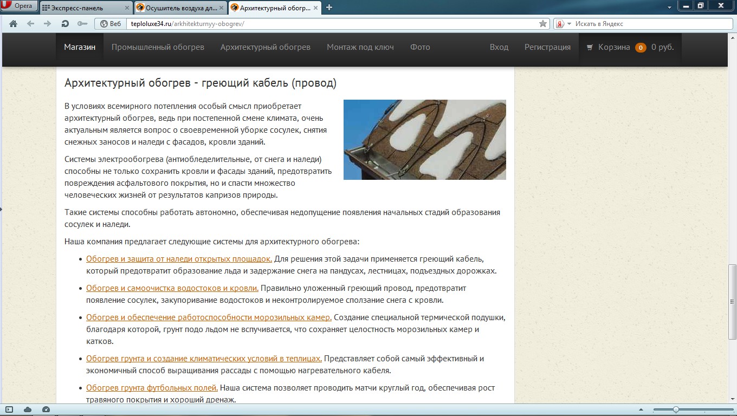Close the Осушитель воздуха tab
This screenshot has height=416, width=737.
pyautogui.click(x=221, y=8)
